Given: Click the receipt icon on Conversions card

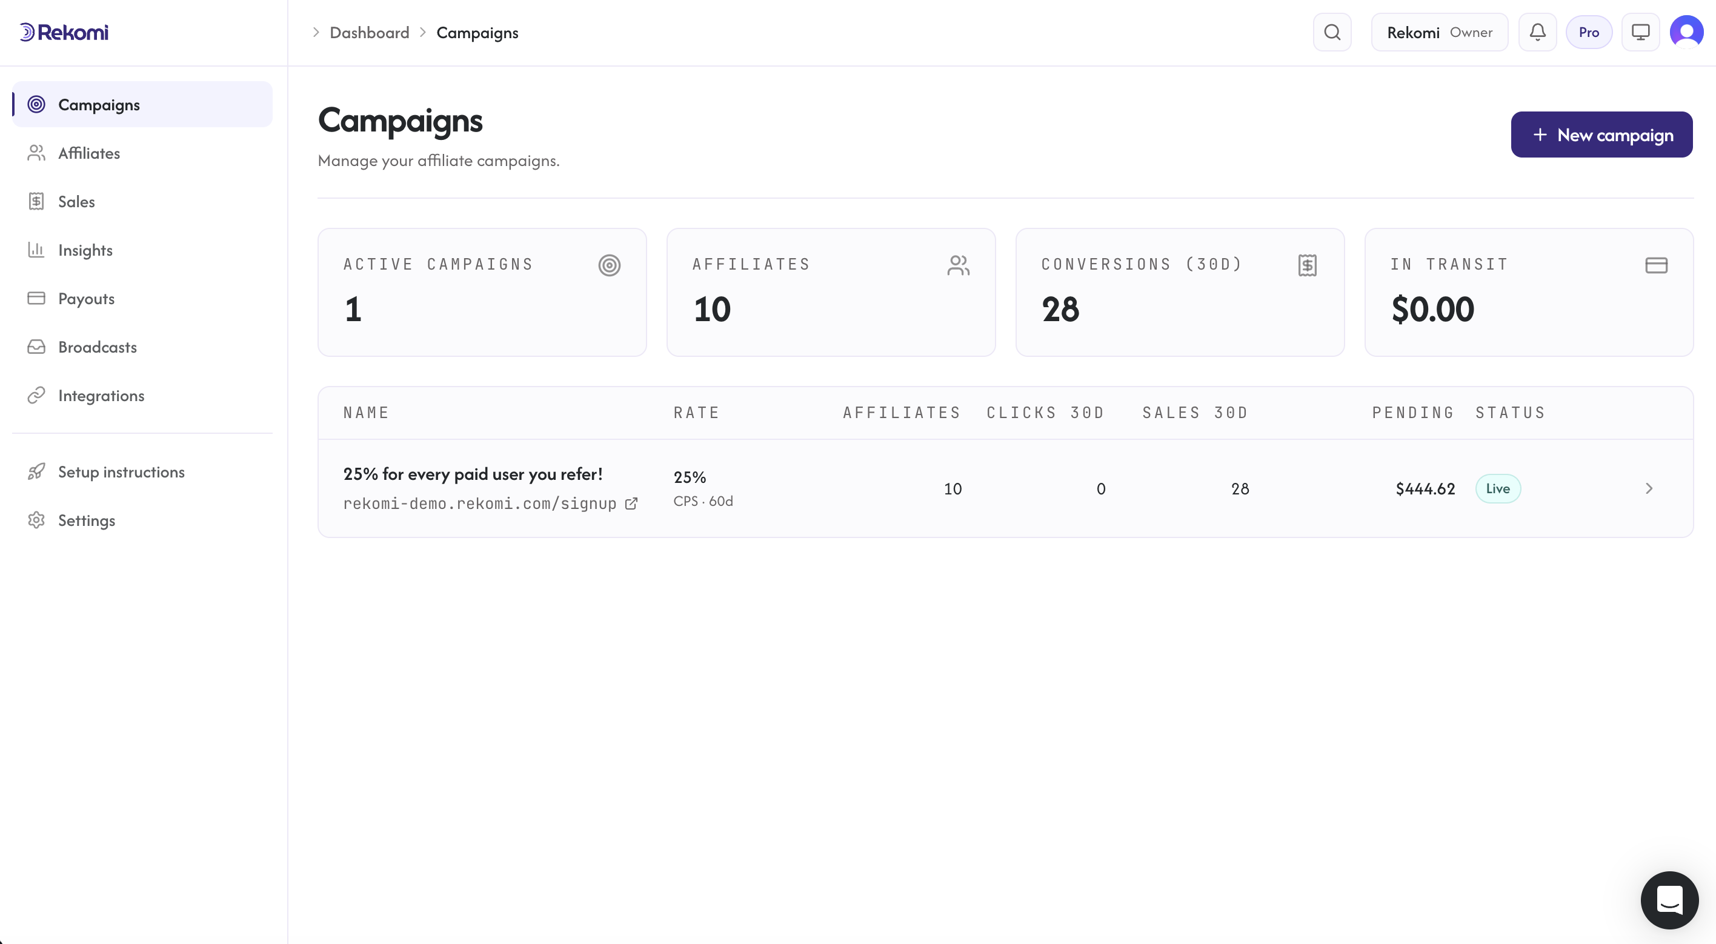Looking at the screenshot, I should tap(1307, 265).
